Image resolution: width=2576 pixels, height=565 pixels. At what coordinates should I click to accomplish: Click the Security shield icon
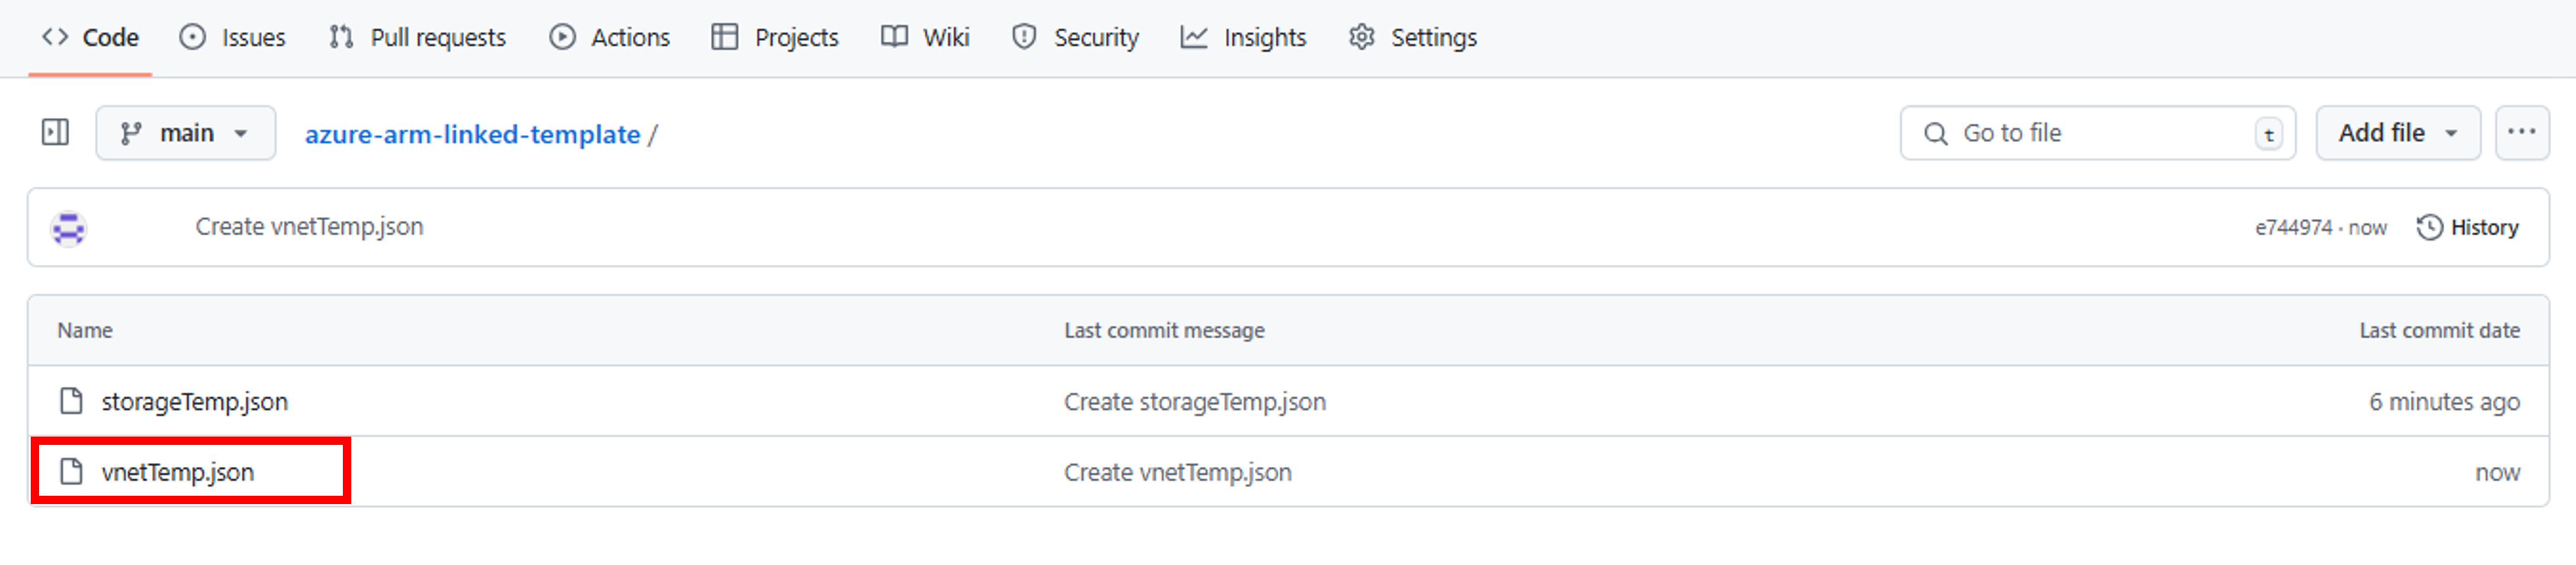(x=1023, y=37)
